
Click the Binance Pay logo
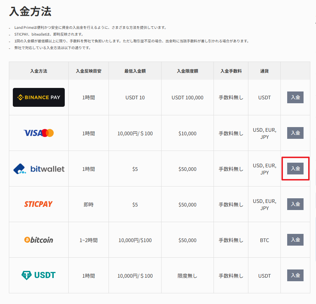pyautogui.click(x=39, y=98)
